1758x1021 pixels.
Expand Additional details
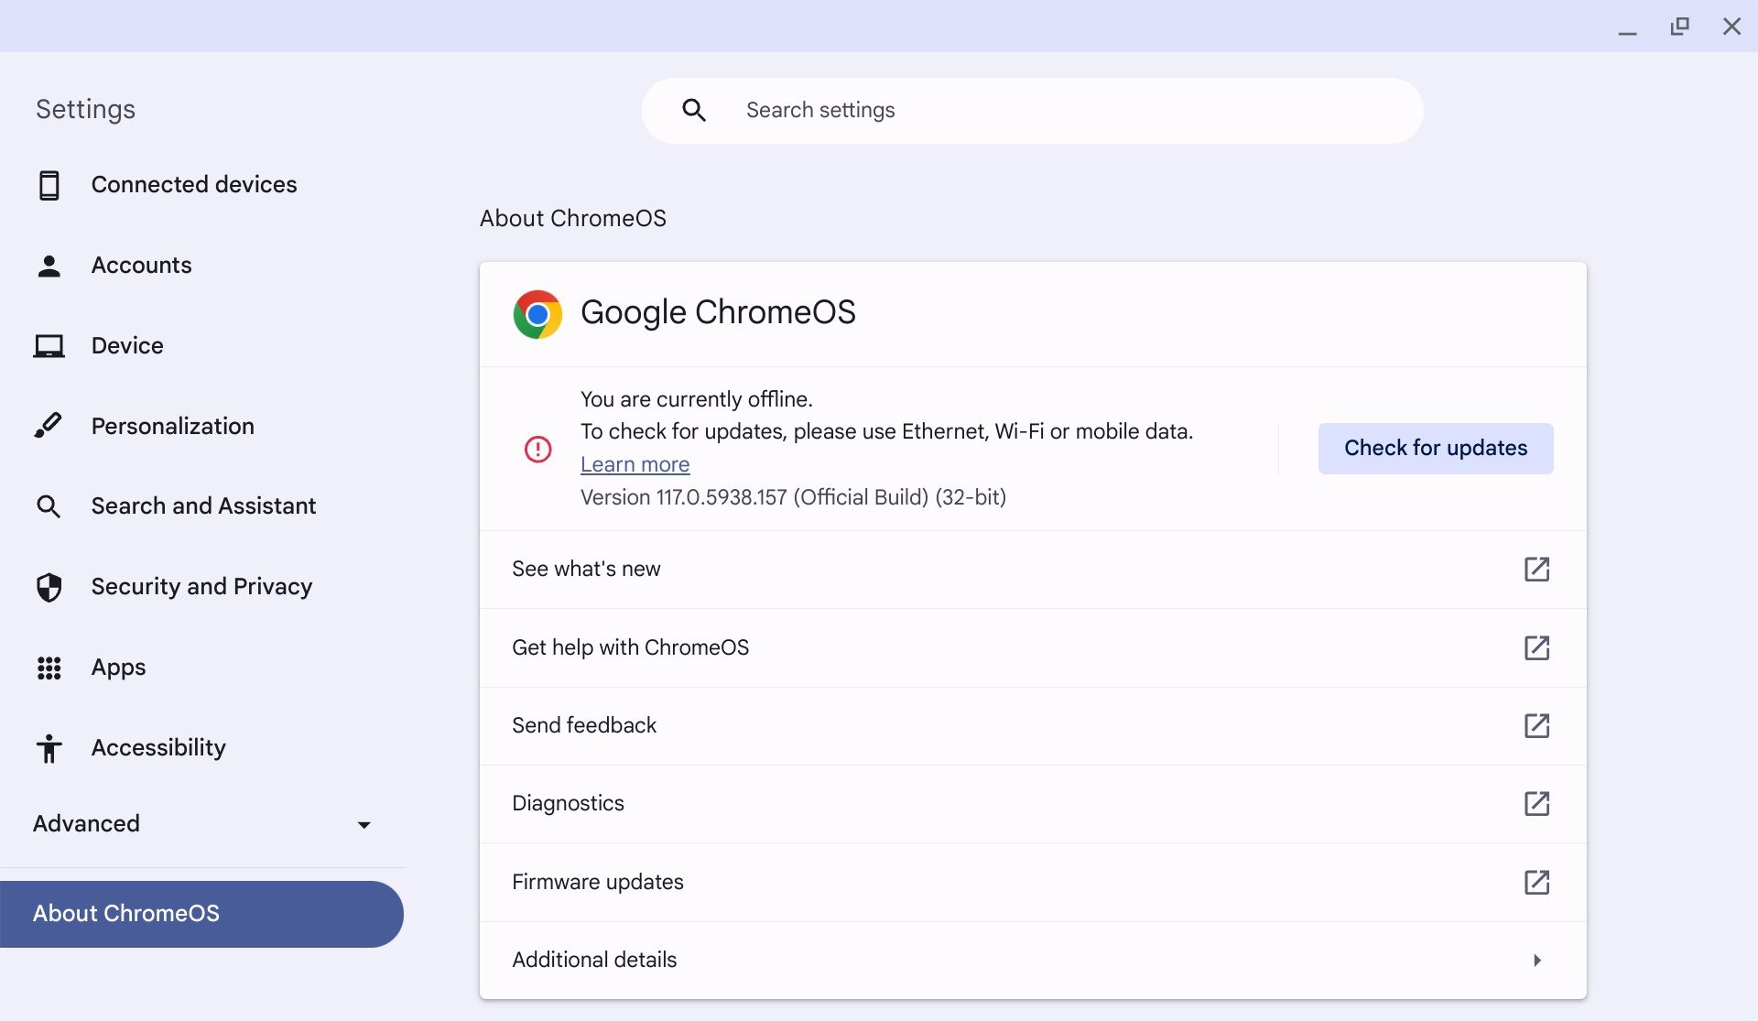pos(1537,960)
